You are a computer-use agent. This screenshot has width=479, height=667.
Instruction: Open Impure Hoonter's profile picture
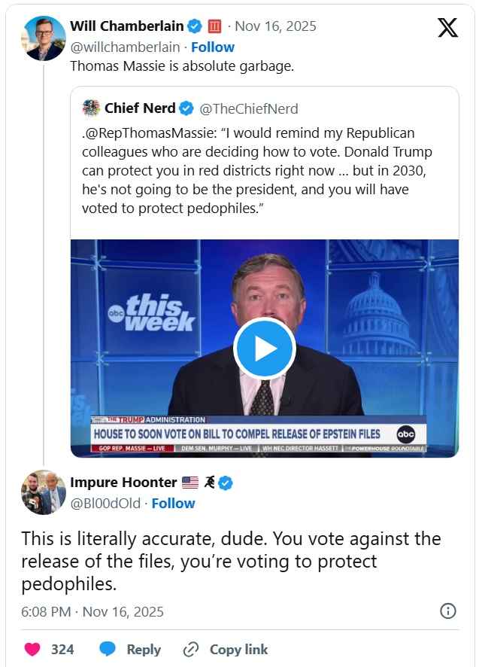click(x=44, y=492)
